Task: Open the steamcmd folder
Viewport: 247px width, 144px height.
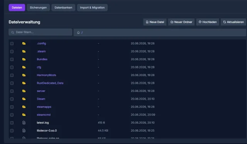Action: [x=44, y=115]
